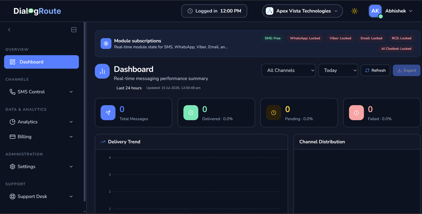
Task: Click the Total Messages label
Action: pos(134,119)
